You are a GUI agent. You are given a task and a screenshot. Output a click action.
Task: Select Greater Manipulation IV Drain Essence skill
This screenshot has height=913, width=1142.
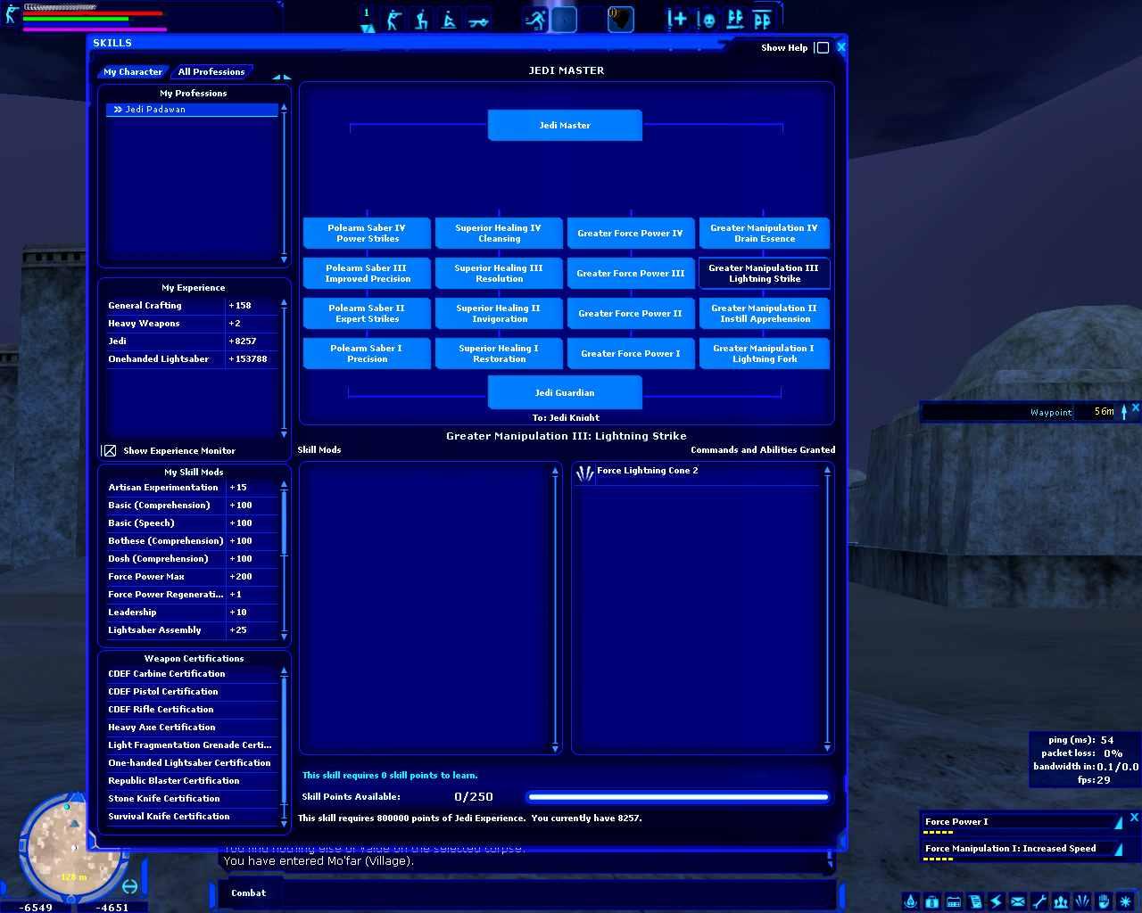coord(765,233)
